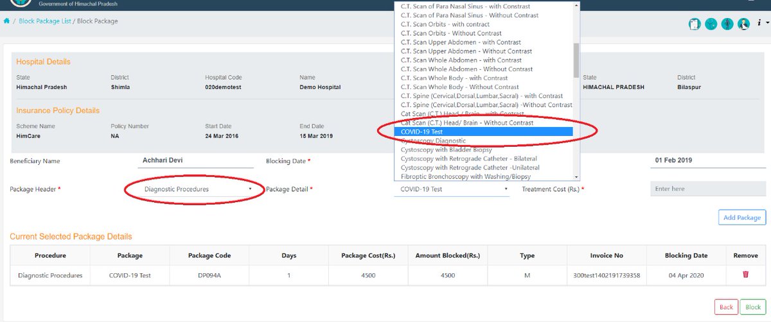Select COVID-19 Test in the list
Viewport: 771px width, 322px height.
point(483,131)
